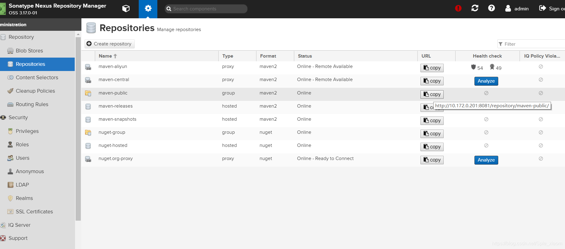Open the maven-snapshots repository row
The image size is (565, 249).
tap(323, 120)
